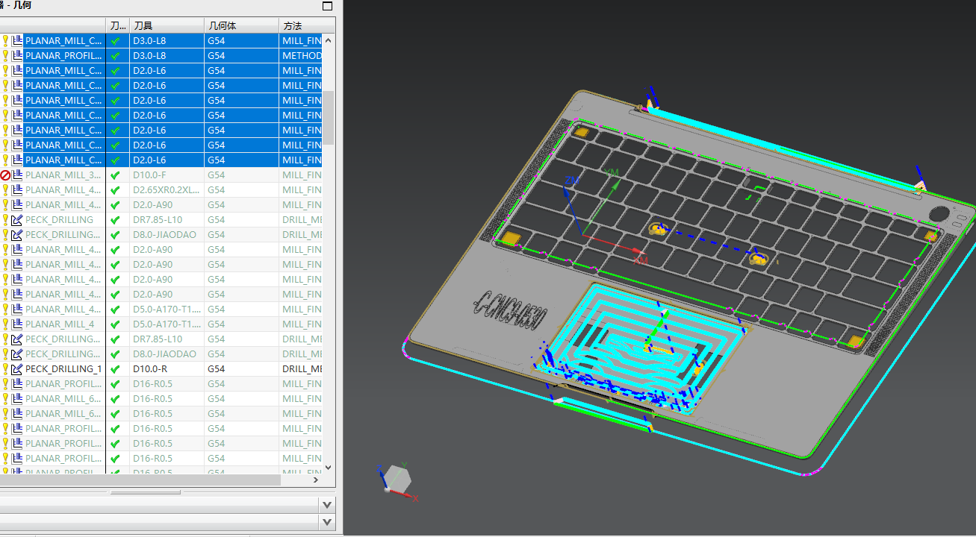Image resolution: width=976 pixels, height=537 pixels.
Task: Click the red suppressed icon on PLANAR_MILL_3 row
Action: [5, 175]
